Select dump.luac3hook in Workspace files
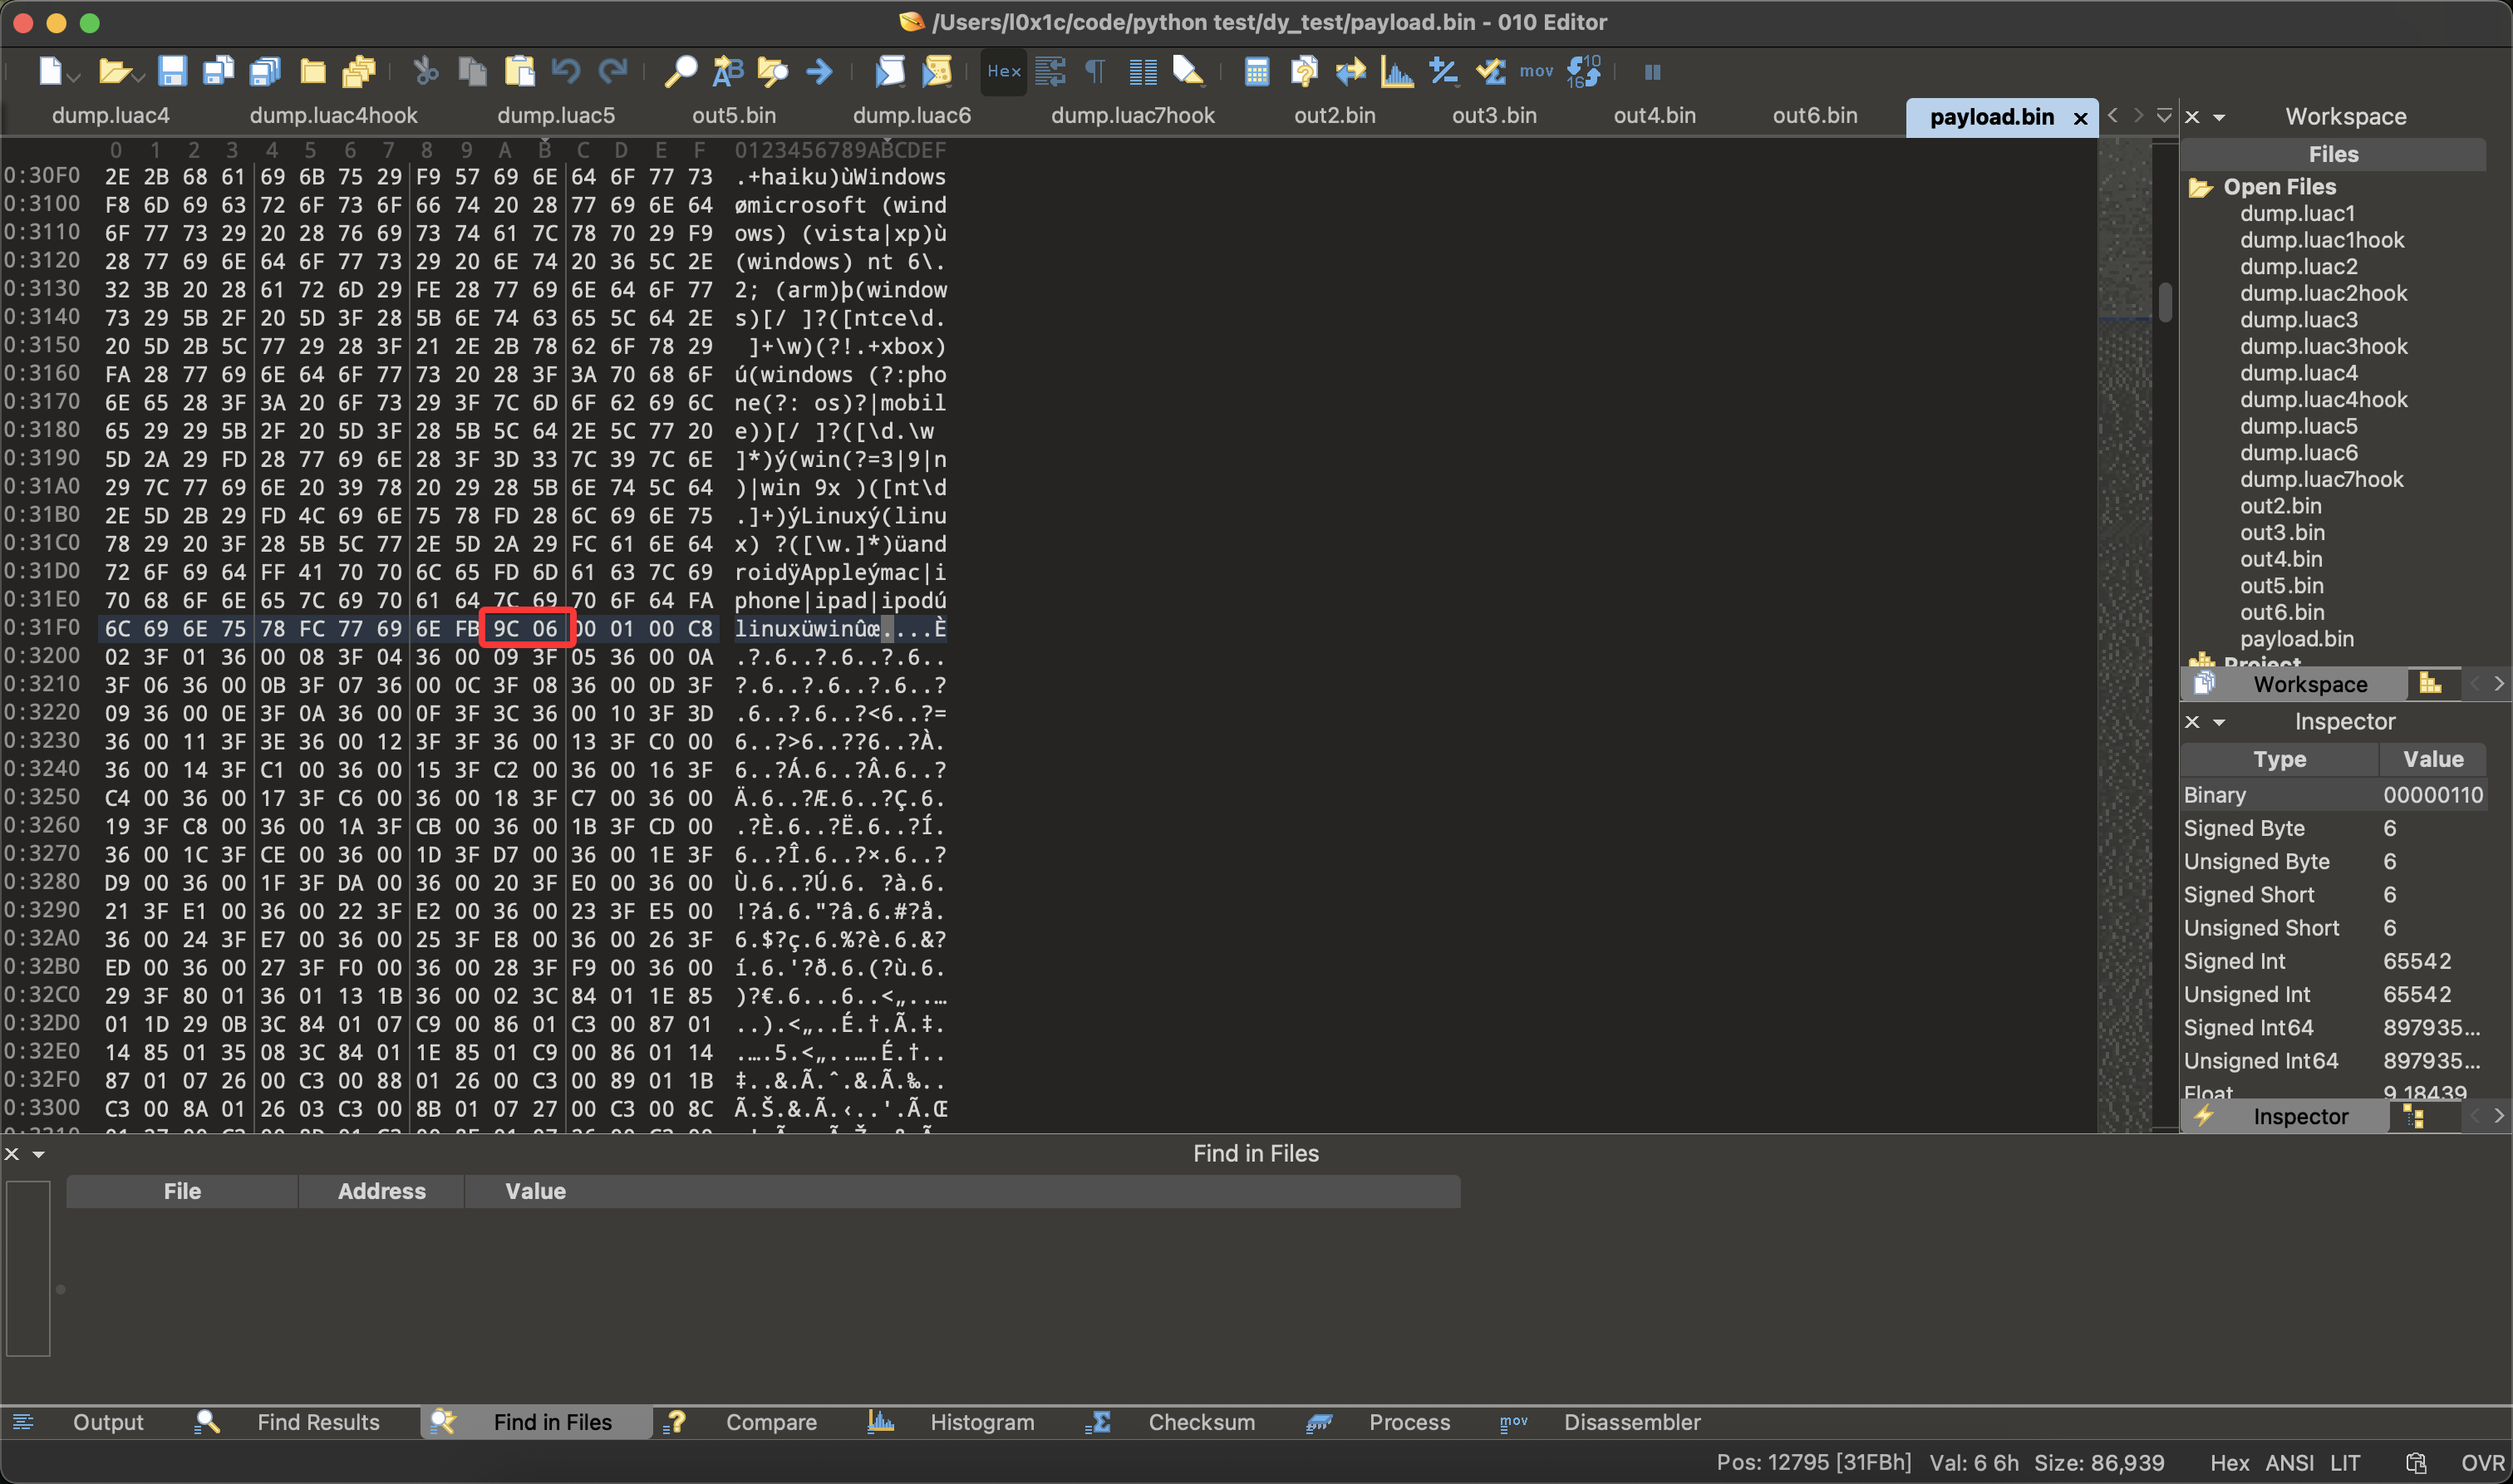 coord(2323,346)
